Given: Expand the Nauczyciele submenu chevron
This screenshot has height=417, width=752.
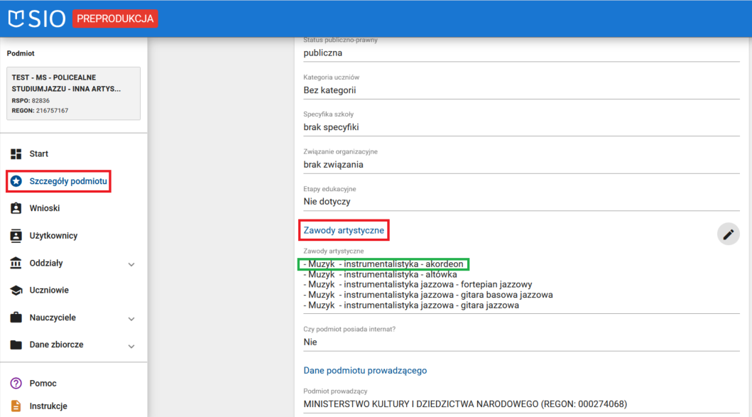Looking at the screenshot, I should [131, 319].
